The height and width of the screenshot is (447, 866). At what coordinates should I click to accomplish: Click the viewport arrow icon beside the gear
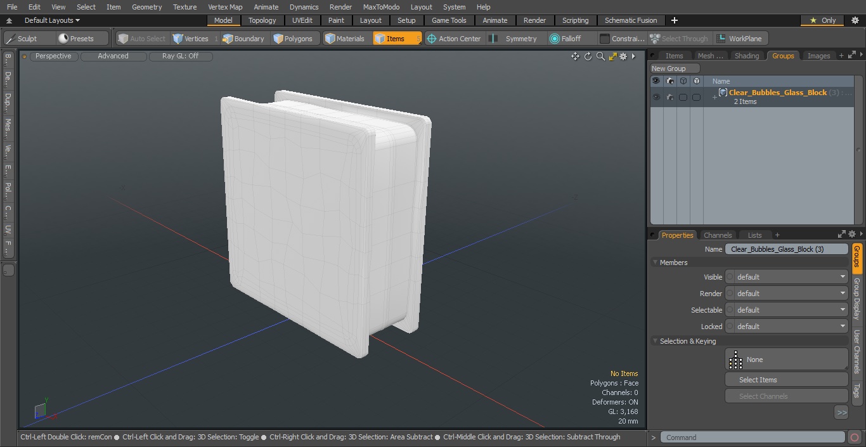(x=633, y=56)
